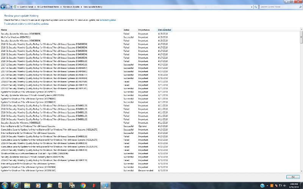Sort by the Name column header
303x189 pixels.
[61, 30]
